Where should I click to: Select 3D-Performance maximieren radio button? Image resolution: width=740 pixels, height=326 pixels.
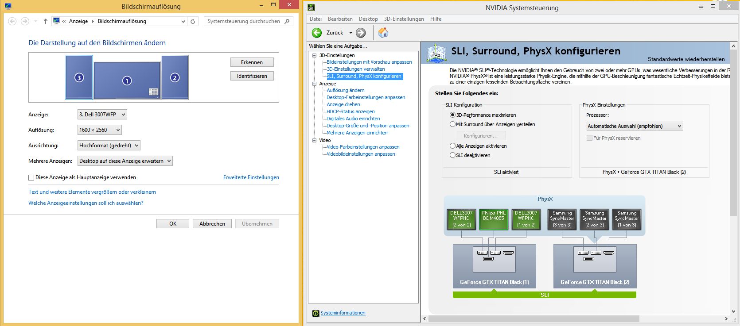click(452, 115)
